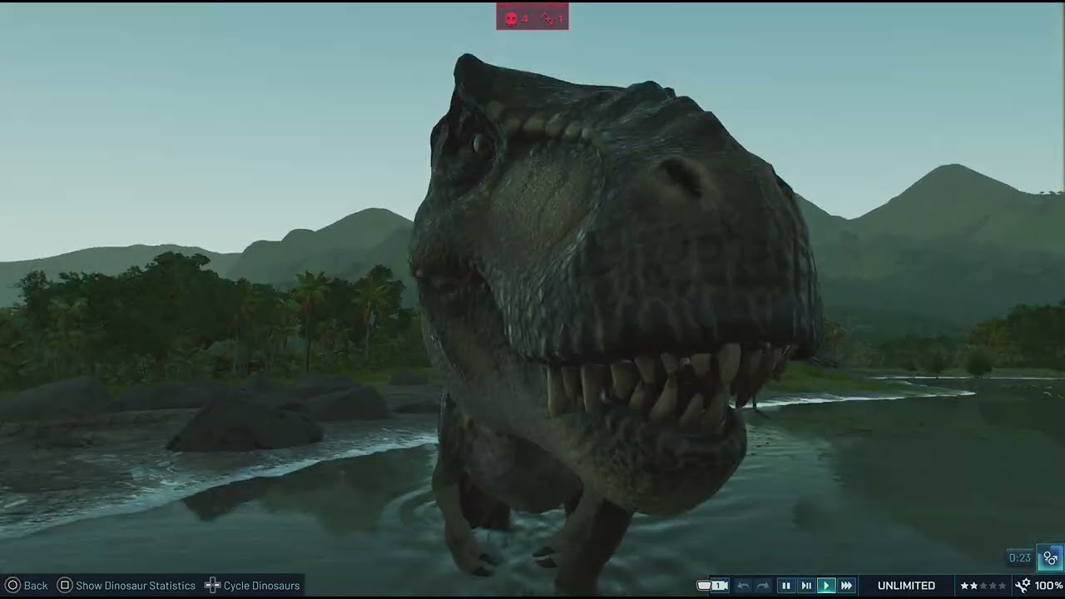Viewport: 1065px width, 599px height.
Task: Click the dinosaur gender symbols icon
Action: tap(1050, 557)
